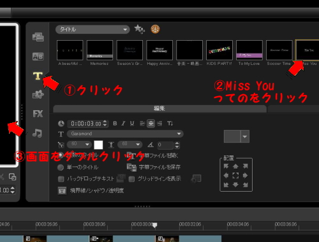Enable バックドロップテキスト checkbox

61,179
